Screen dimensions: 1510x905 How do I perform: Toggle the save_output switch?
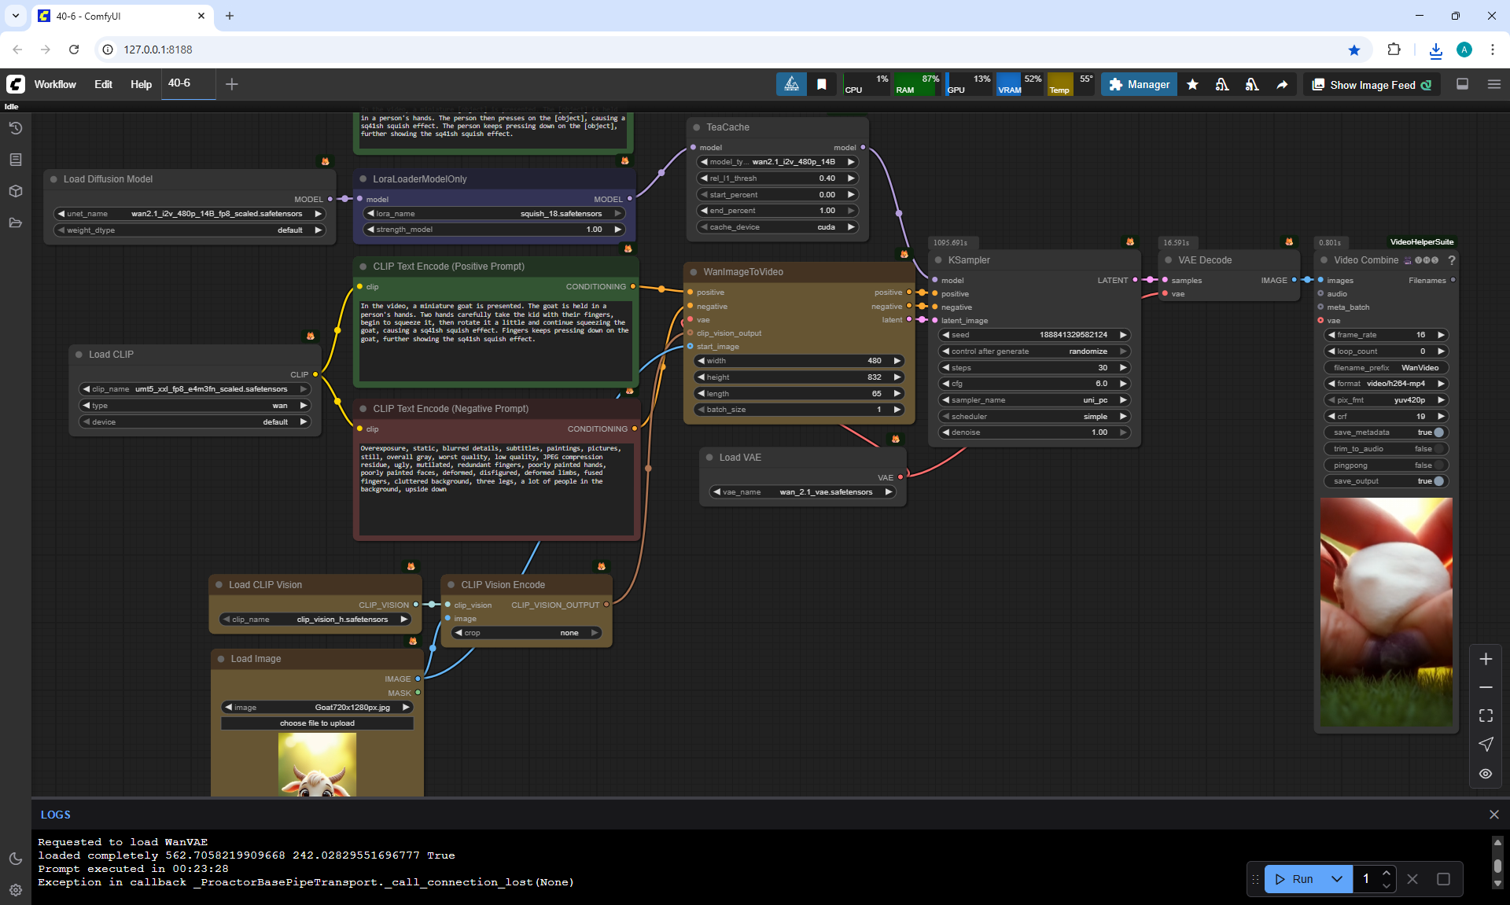coord(1438,481)
